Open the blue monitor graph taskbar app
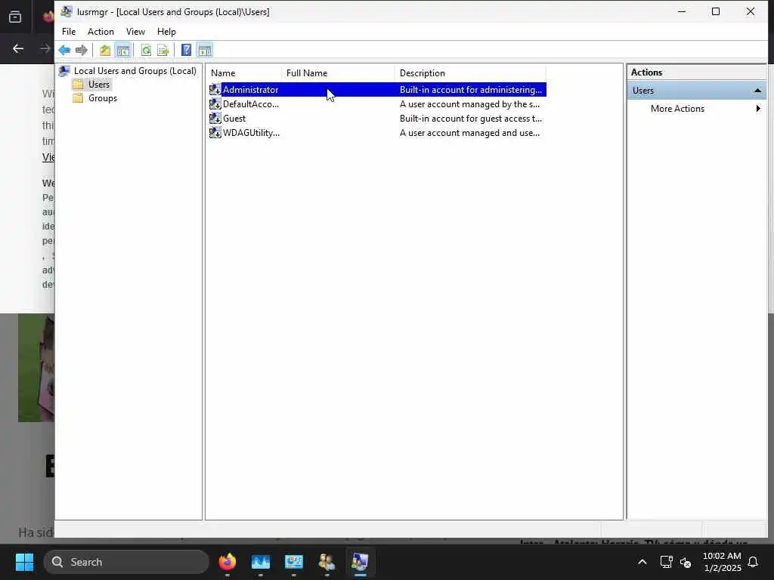This screenshot has height=580, width=774. coord(260,562)
